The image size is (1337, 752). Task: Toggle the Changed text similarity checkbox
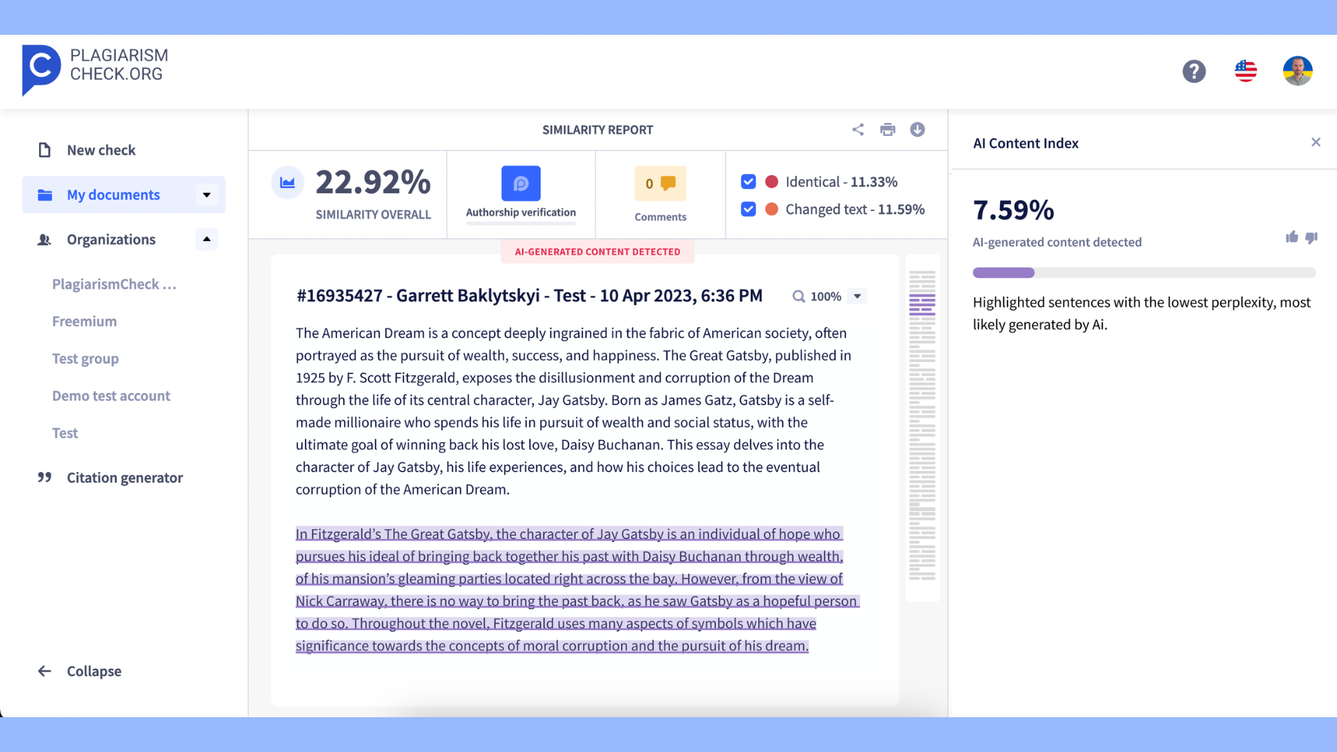pos(749,210)
